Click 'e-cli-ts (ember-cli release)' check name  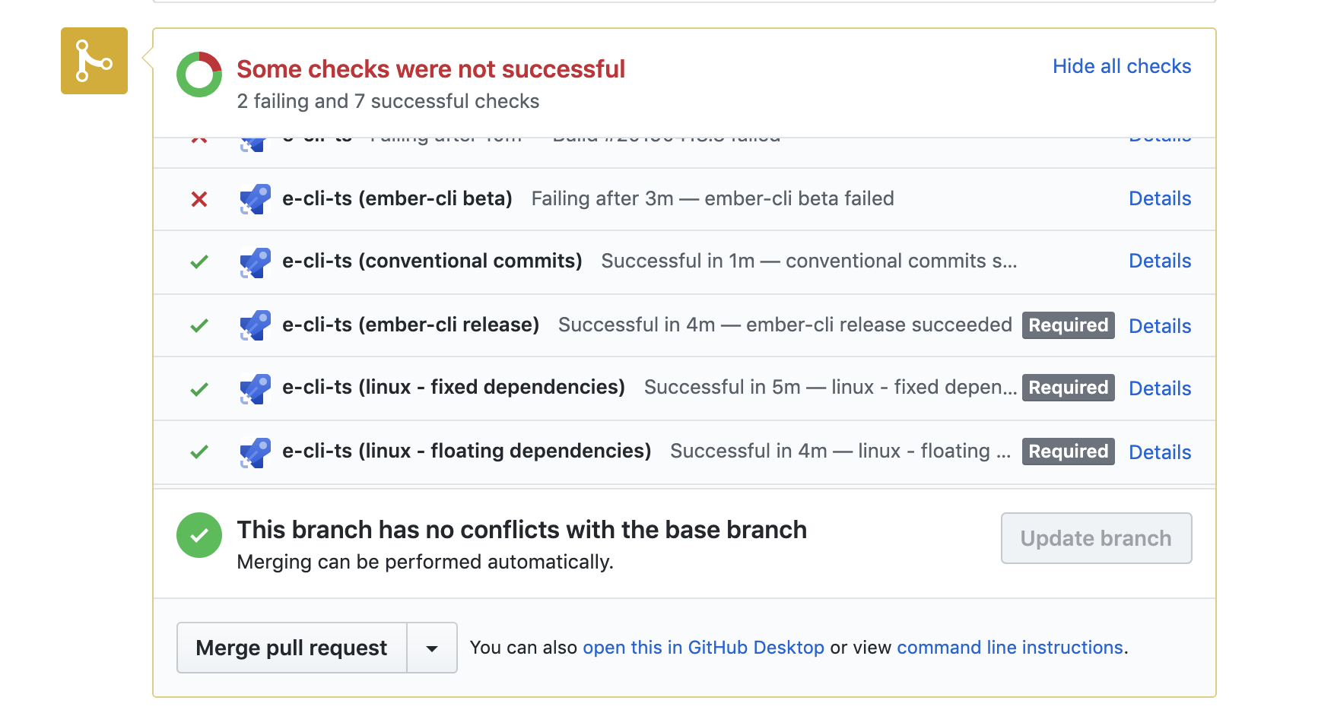411,325
